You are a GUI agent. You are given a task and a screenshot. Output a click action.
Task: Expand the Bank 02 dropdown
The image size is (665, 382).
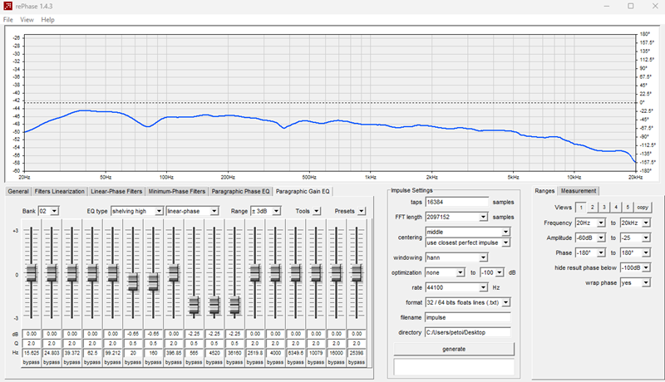[48, 211]
